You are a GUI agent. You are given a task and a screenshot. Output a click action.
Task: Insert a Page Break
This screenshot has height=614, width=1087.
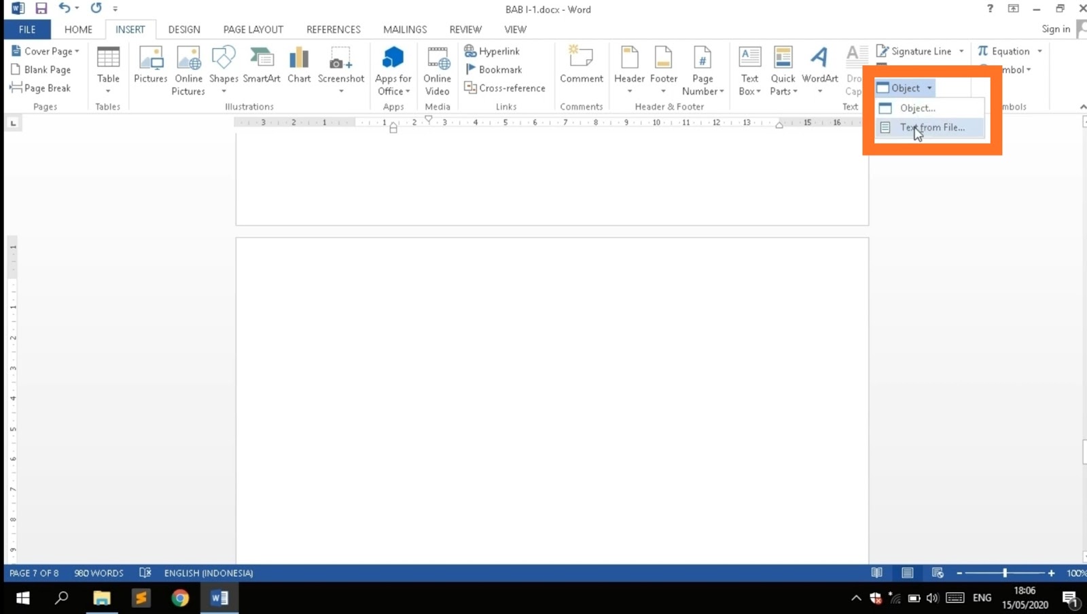point(41,88)
